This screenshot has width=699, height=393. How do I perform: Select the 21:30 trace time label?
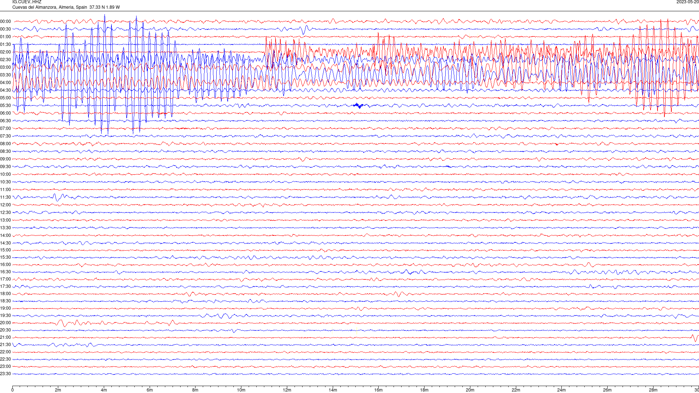coord(5,345)
